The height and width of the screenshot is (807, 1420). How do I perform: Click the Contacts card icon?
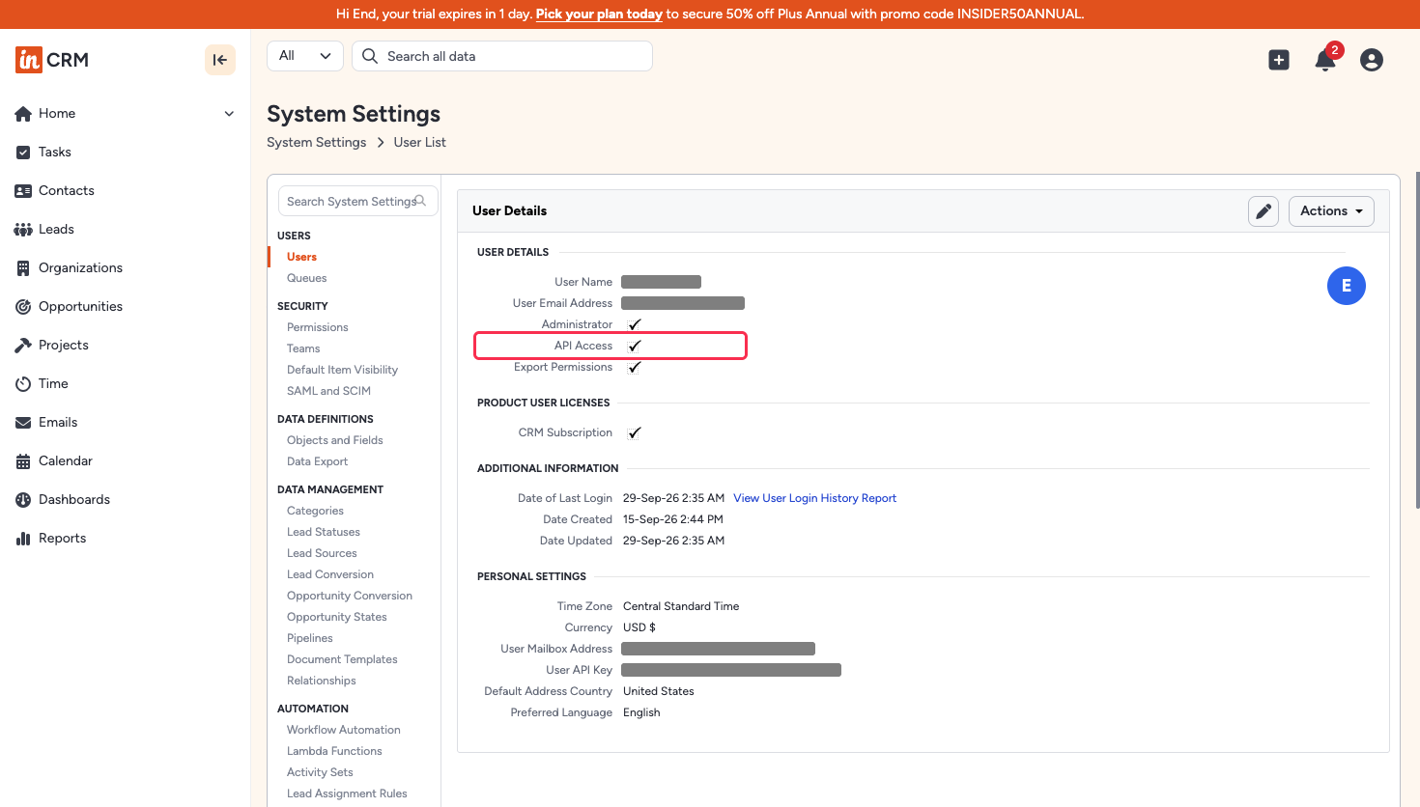point(23,191)
